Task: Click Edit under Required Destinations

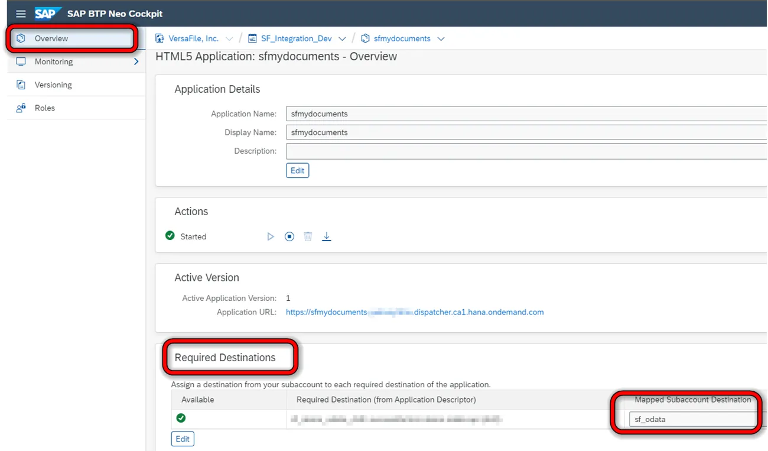Action: (183, 439)
